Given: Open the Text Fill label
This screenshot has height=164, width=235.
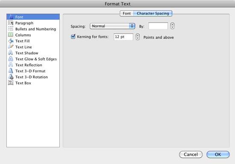Looking at the screenshot, I should point(23,41).
